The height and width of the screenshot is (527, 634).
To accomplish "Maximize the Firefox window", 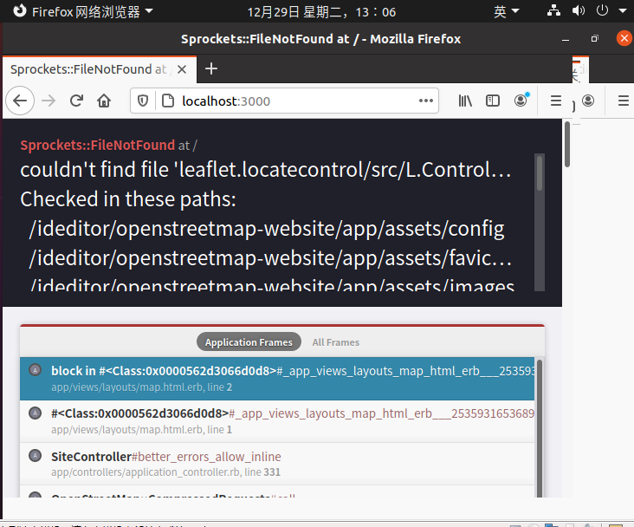I will pyautogui.click(x=594, y=39).
